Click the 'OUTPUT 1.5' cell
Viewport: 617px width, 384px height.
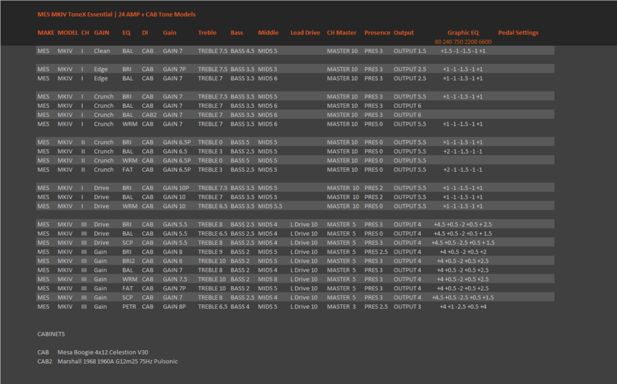(x=410, y=51)
